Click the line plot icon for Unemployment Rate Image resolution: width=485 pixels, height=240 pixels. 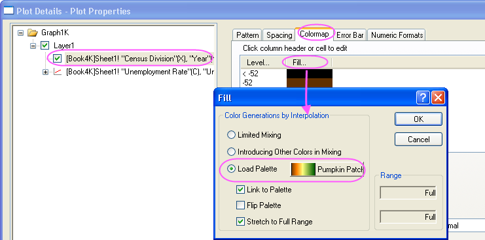[58, 72]
